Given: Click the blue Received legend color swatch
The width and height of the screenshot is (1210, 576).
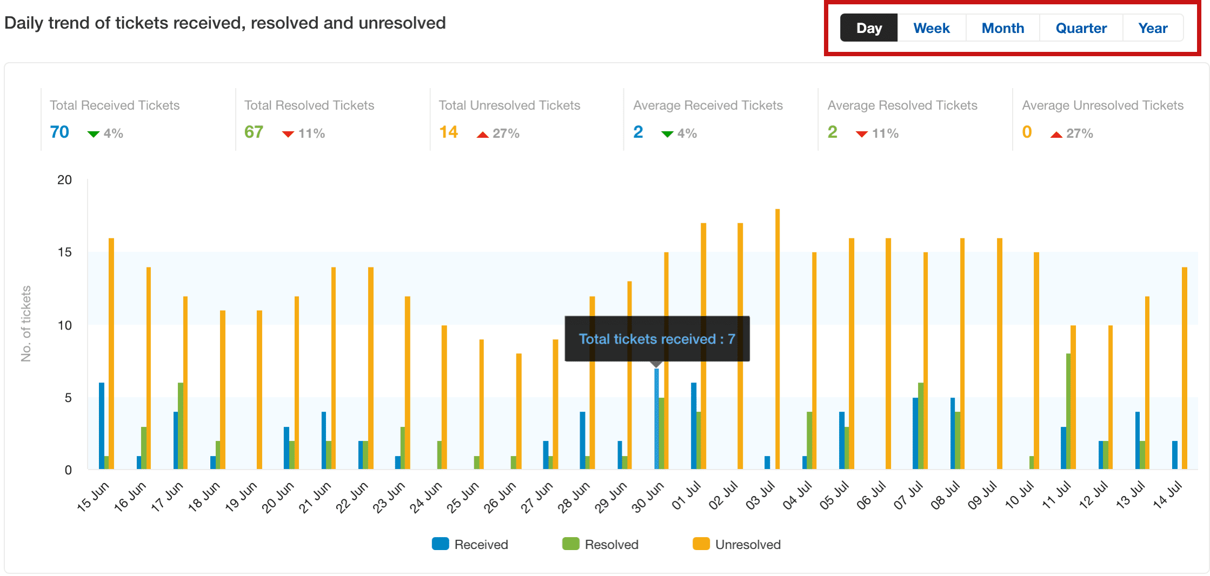Looking at the screenshot, I should [441, 544].
